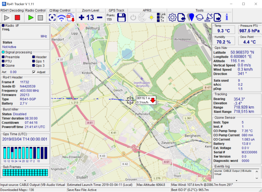The width and height of the screenshot is (262, 192).
Task: Expand the right panel bottom arrow
Action: [236, 180]
